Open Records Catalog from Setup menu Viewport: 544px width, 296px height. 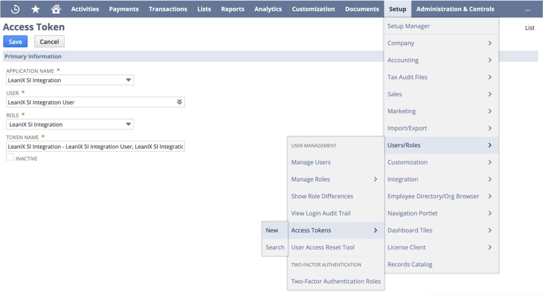click(442, 264)
